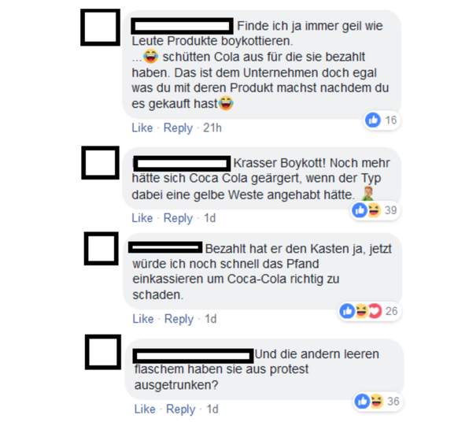This screenshot has width=458, height=437.
Task: Reply to the 'Krasser Boykott' comment
Action: pos(178,219)
